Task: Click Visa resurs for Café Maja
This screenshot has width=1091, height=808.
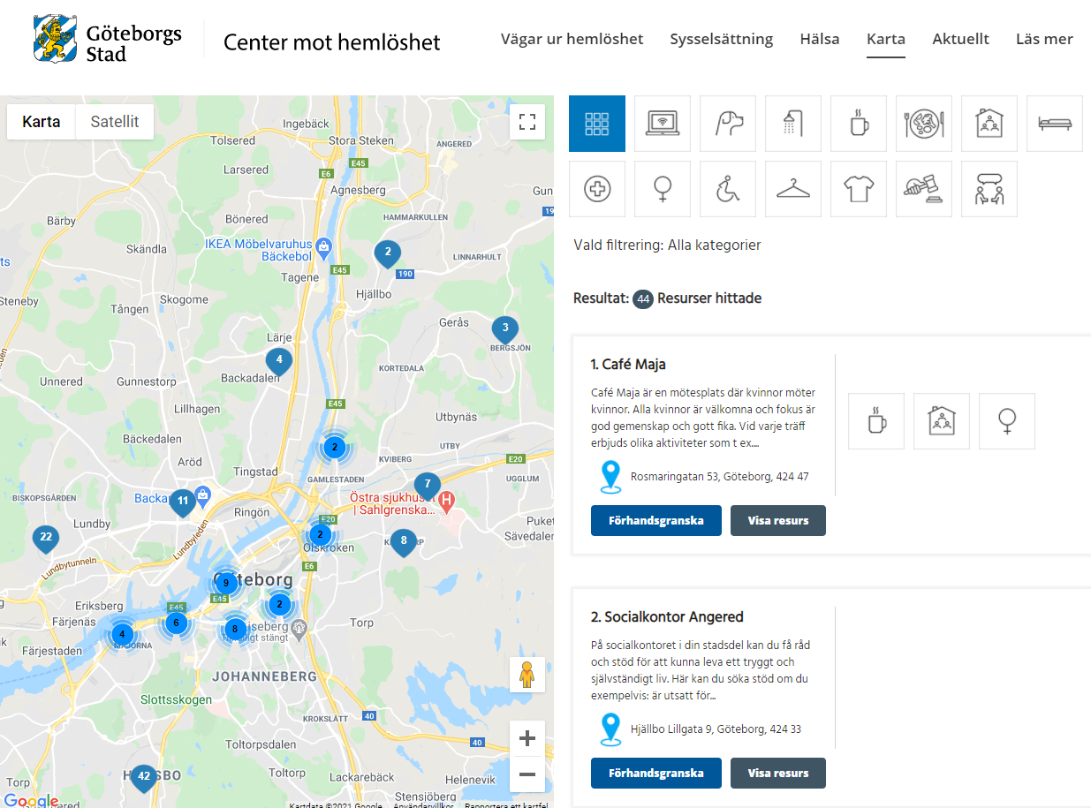Action: (778, 520)
